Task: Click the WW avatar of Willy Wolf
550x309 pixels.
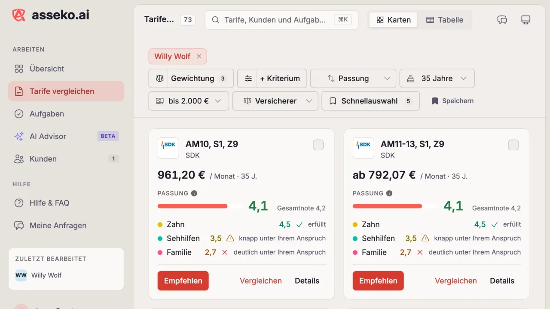Action: pos(21,275)
